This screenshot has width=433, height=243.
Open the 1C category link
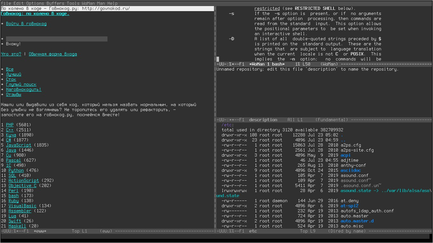coord(8,165)
